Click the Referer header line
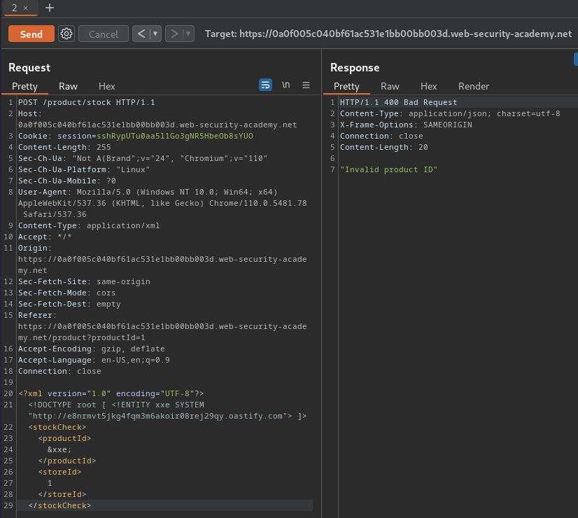Screen dimensions: 578x518 click(162, 326)
